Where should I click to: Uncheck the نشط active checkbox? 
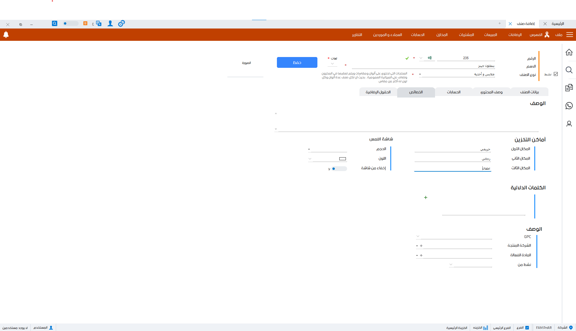coord(556,74)
